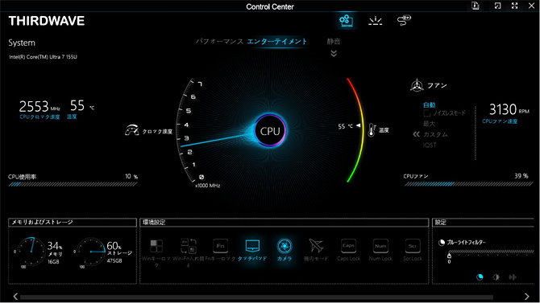Toggle the Num Lock icon
This screenshot has height=303, width=540.
coord(380,246)
